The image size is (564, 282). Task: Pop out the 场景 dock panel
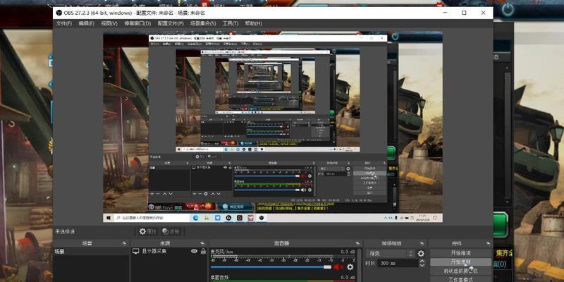pos(125,243)
